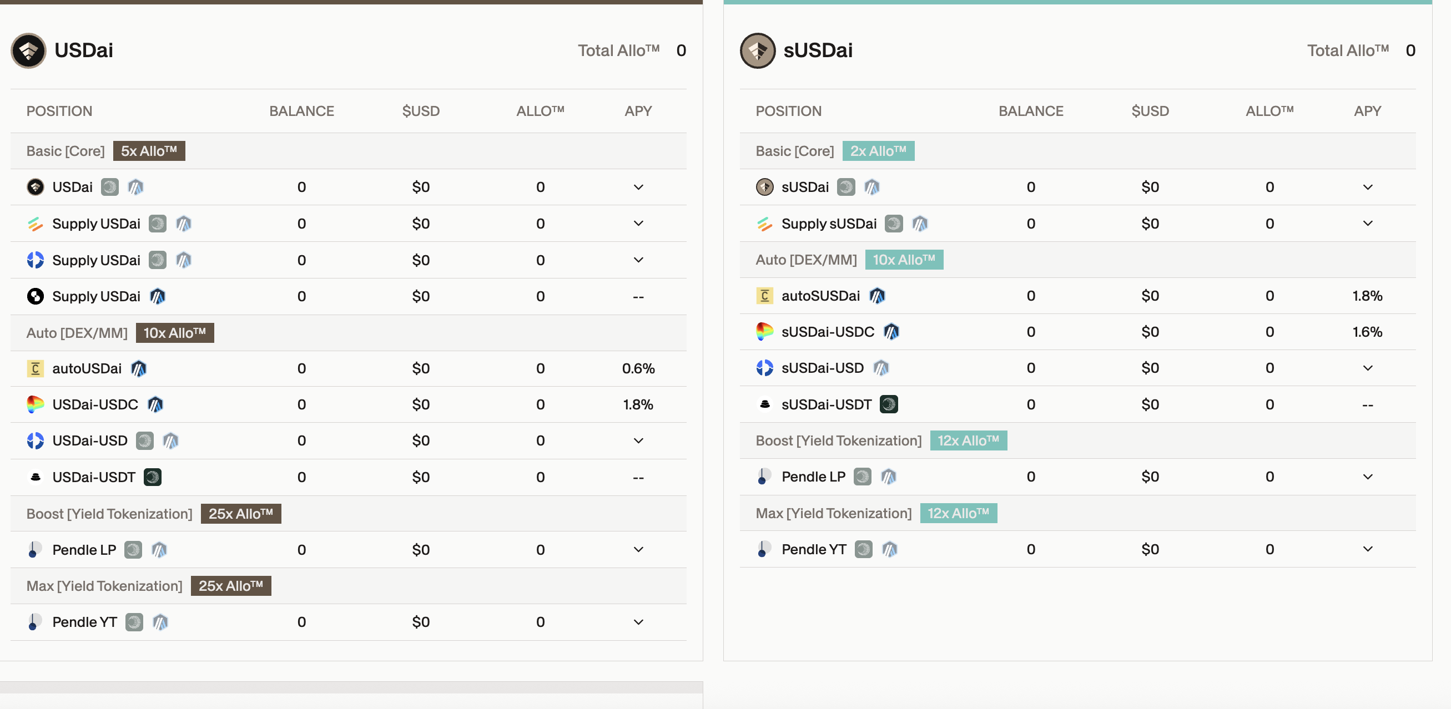Click the yellow C icon beside autoSUSDai
This screenshot has height=709, width=1451.
click(x=764, y=296)
